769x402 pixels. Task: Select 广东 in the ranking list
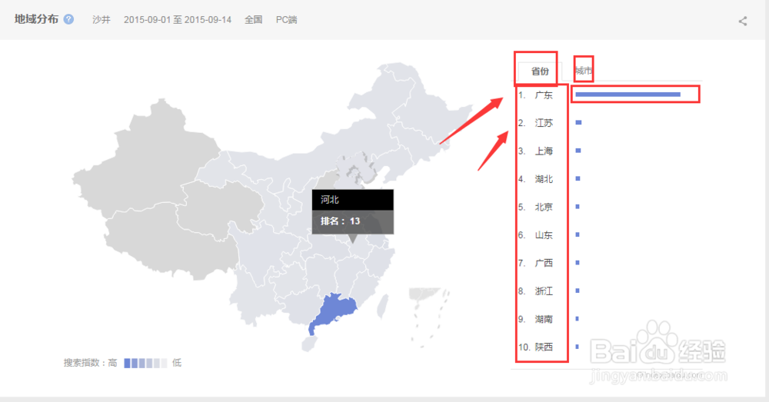pyautogui.click(x=544, y=95)
